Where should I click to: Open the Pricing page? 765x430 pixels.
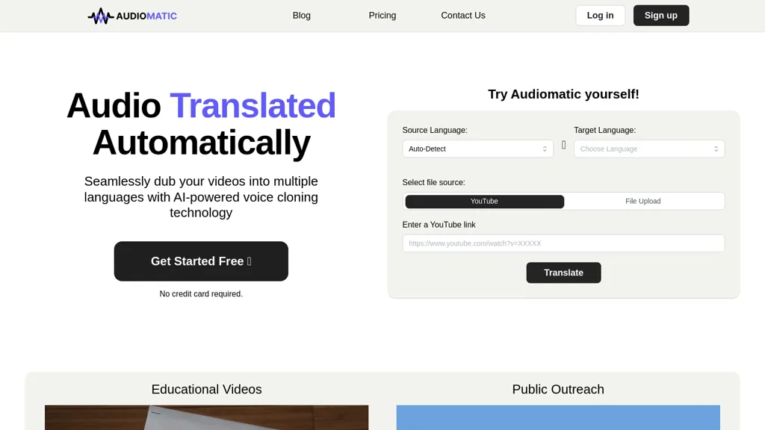coord(382,16)
